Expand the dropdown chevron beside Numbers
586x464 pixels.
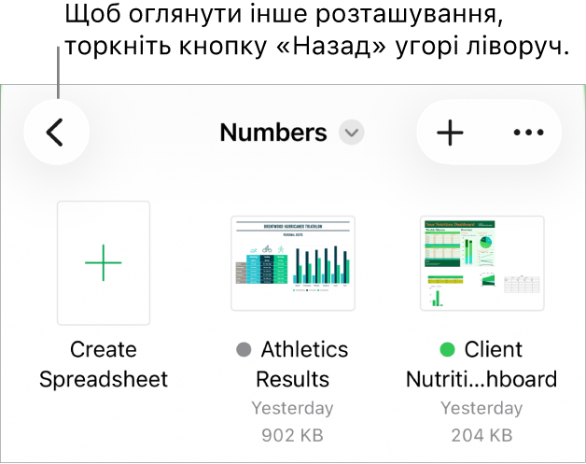pos(352,133)
